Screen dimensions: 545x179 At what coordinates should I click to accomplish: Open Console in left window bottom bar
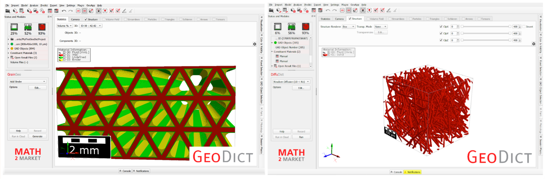pyautogui.click(x=125, y=171)
